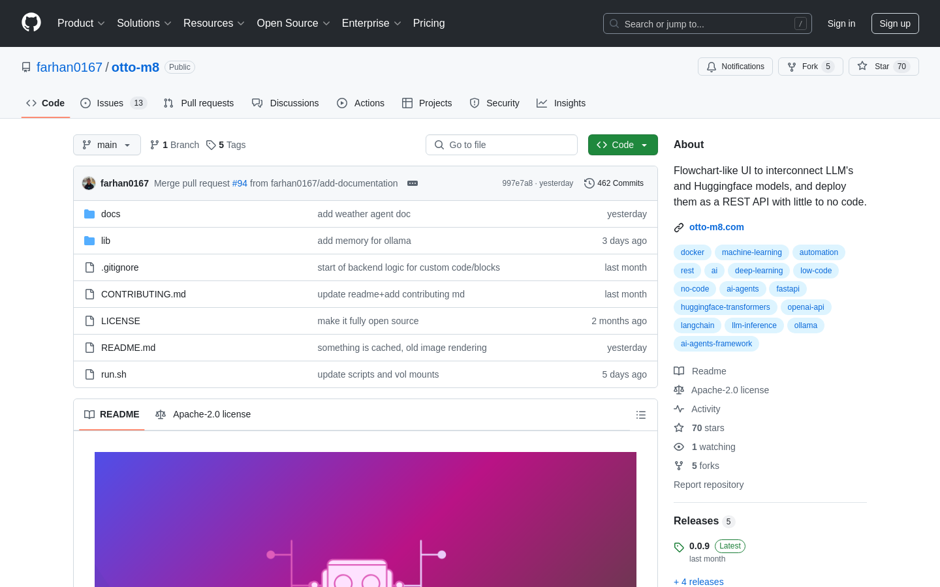View the 1 watching link
This screenshot has height=587, width=940.
point(704,447)
